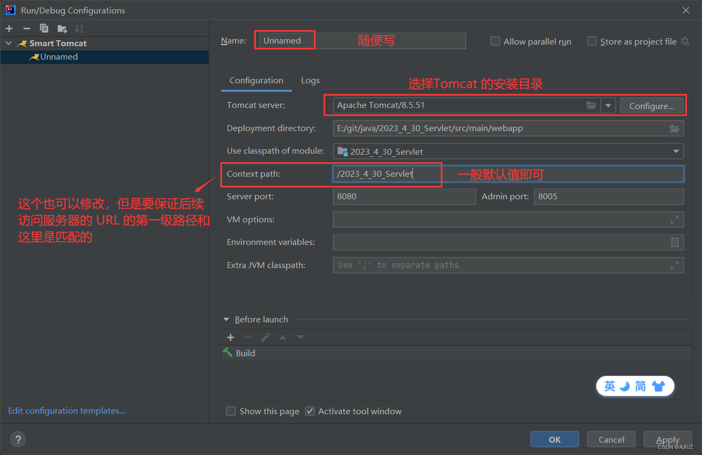This screenshot has width=702, height=455.
Task: Open input method skin shirt icon
Action: pos(658,386)
